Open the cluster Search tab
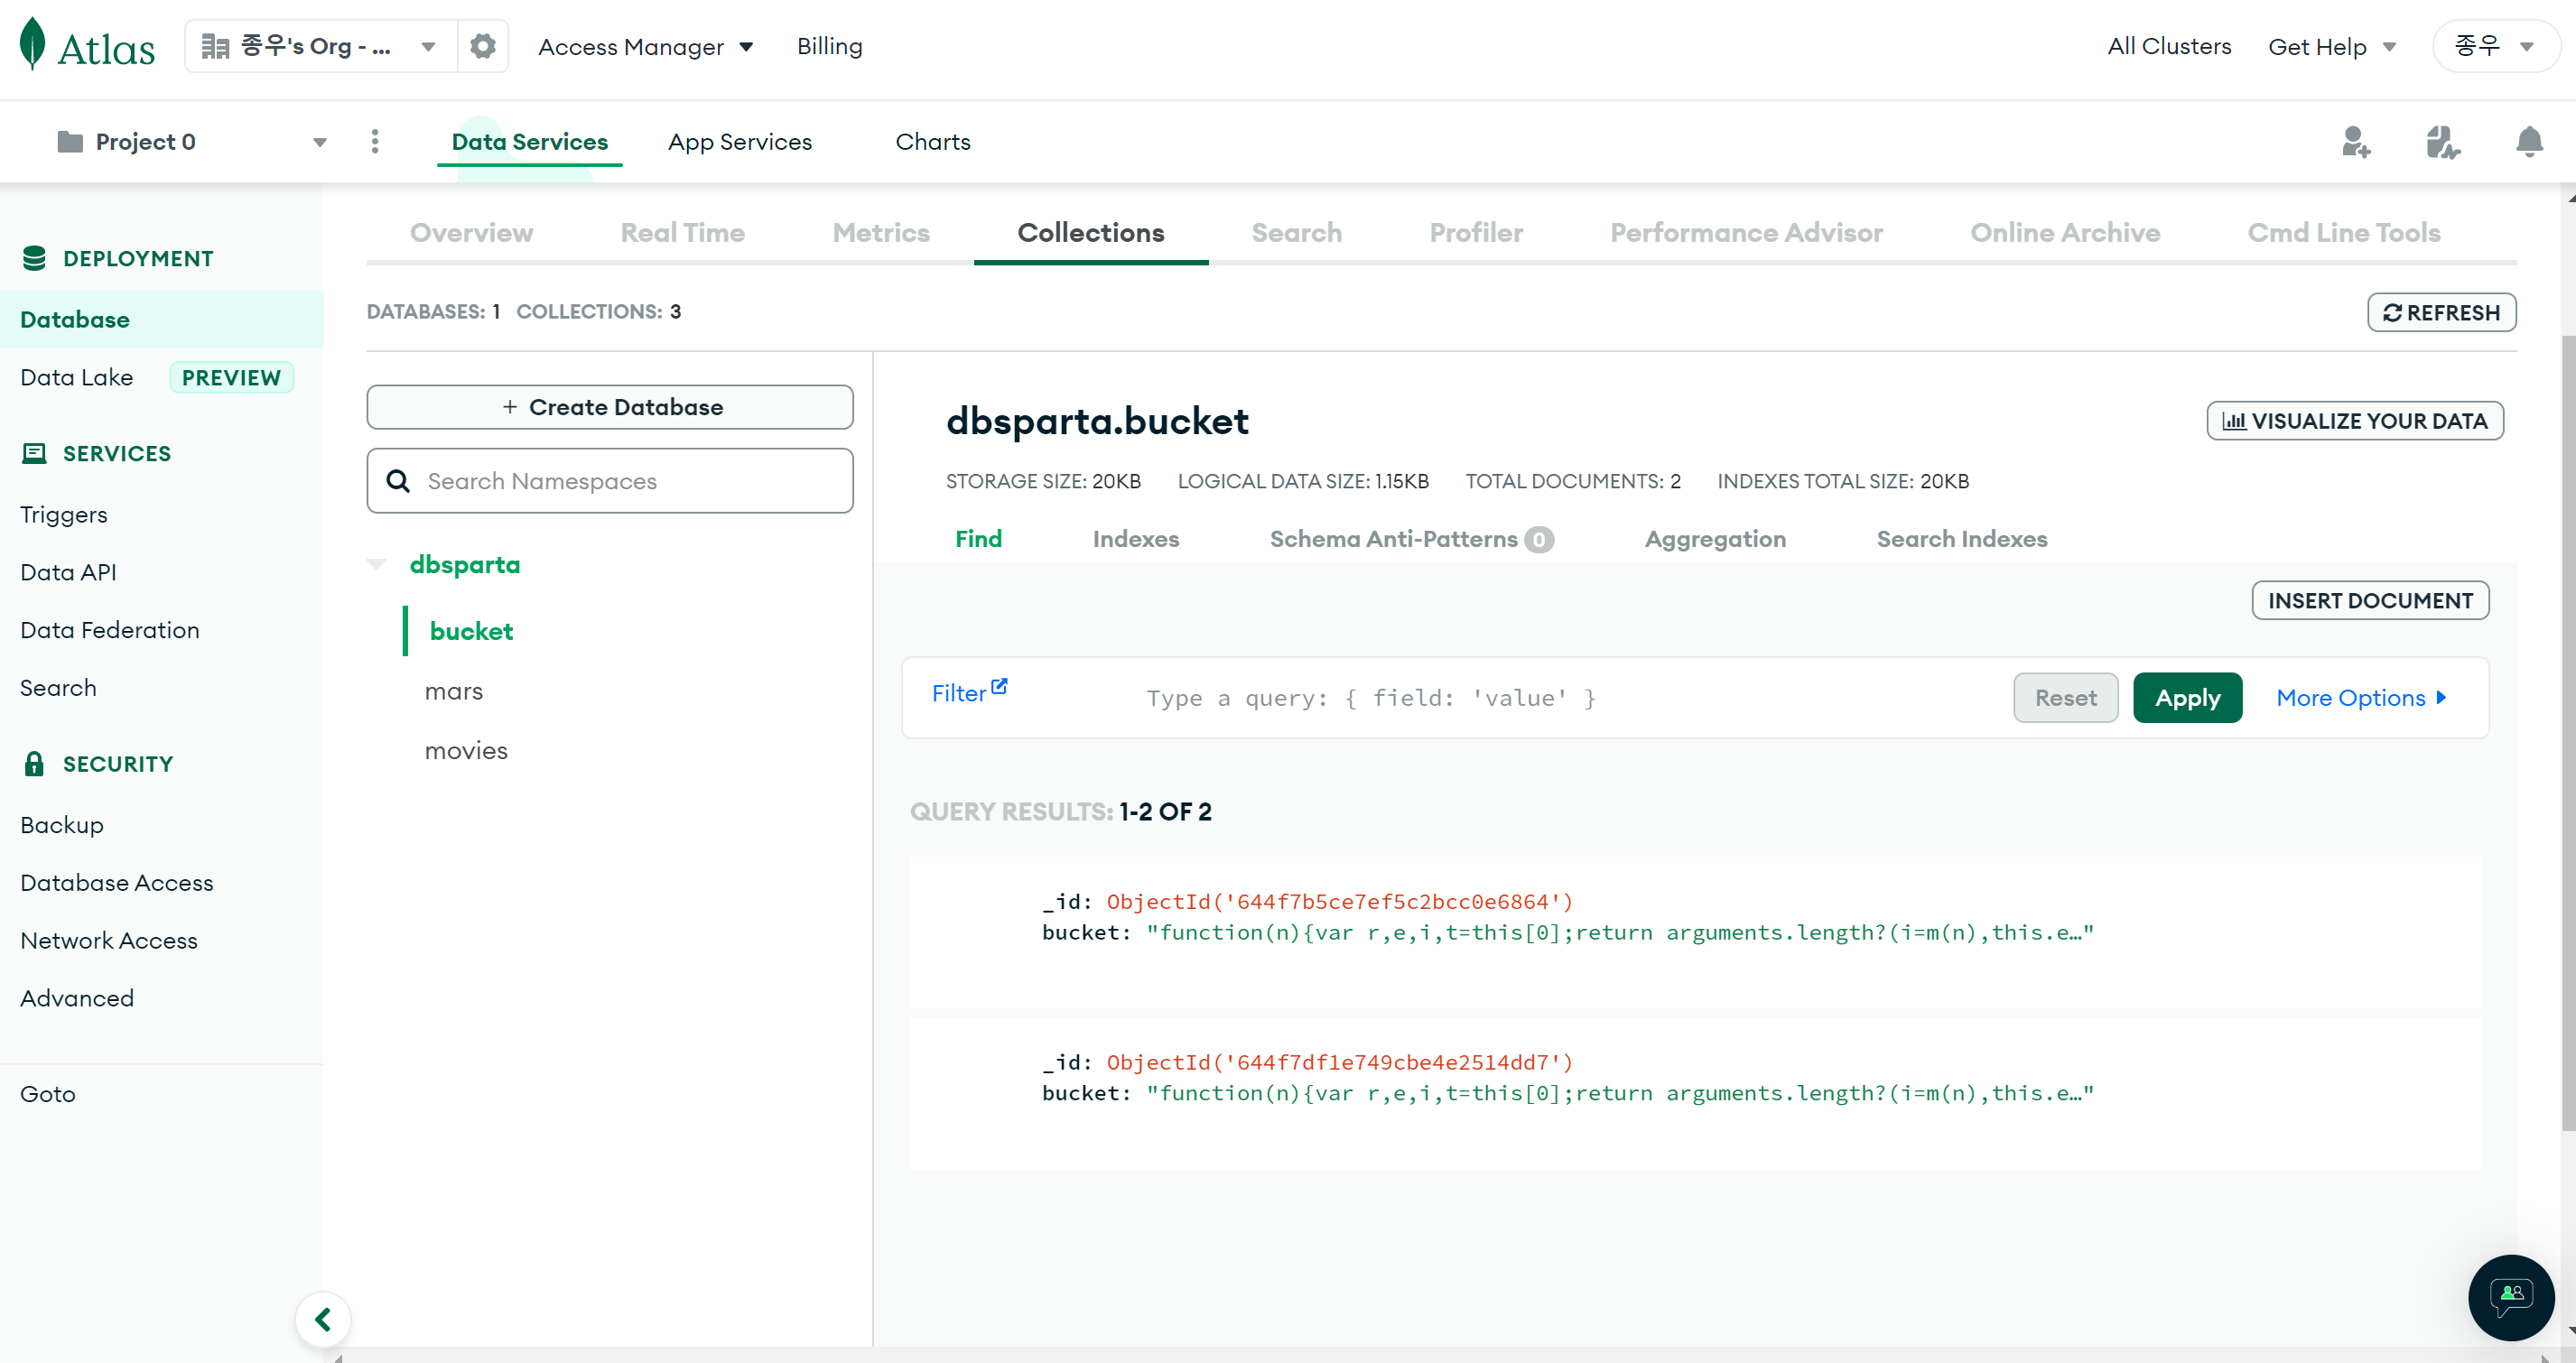Image resolution: width=2576 pixels, height=1363 pixels. click(1297, 233)
